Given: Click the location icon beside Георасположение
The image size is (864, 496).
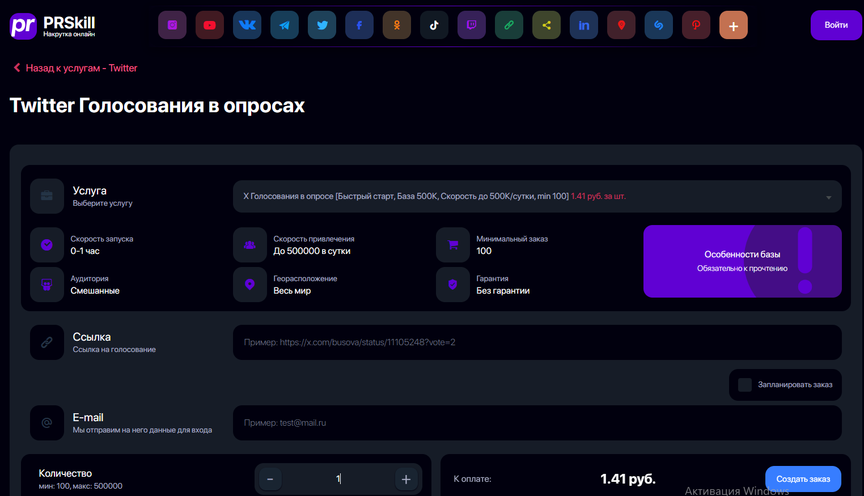Looking at the screenshot, I should [250, 284].
